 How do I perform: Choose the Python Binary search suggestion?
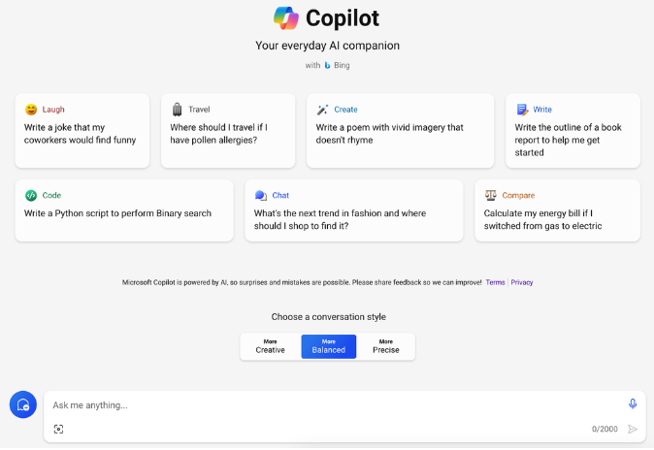(124, 210)
